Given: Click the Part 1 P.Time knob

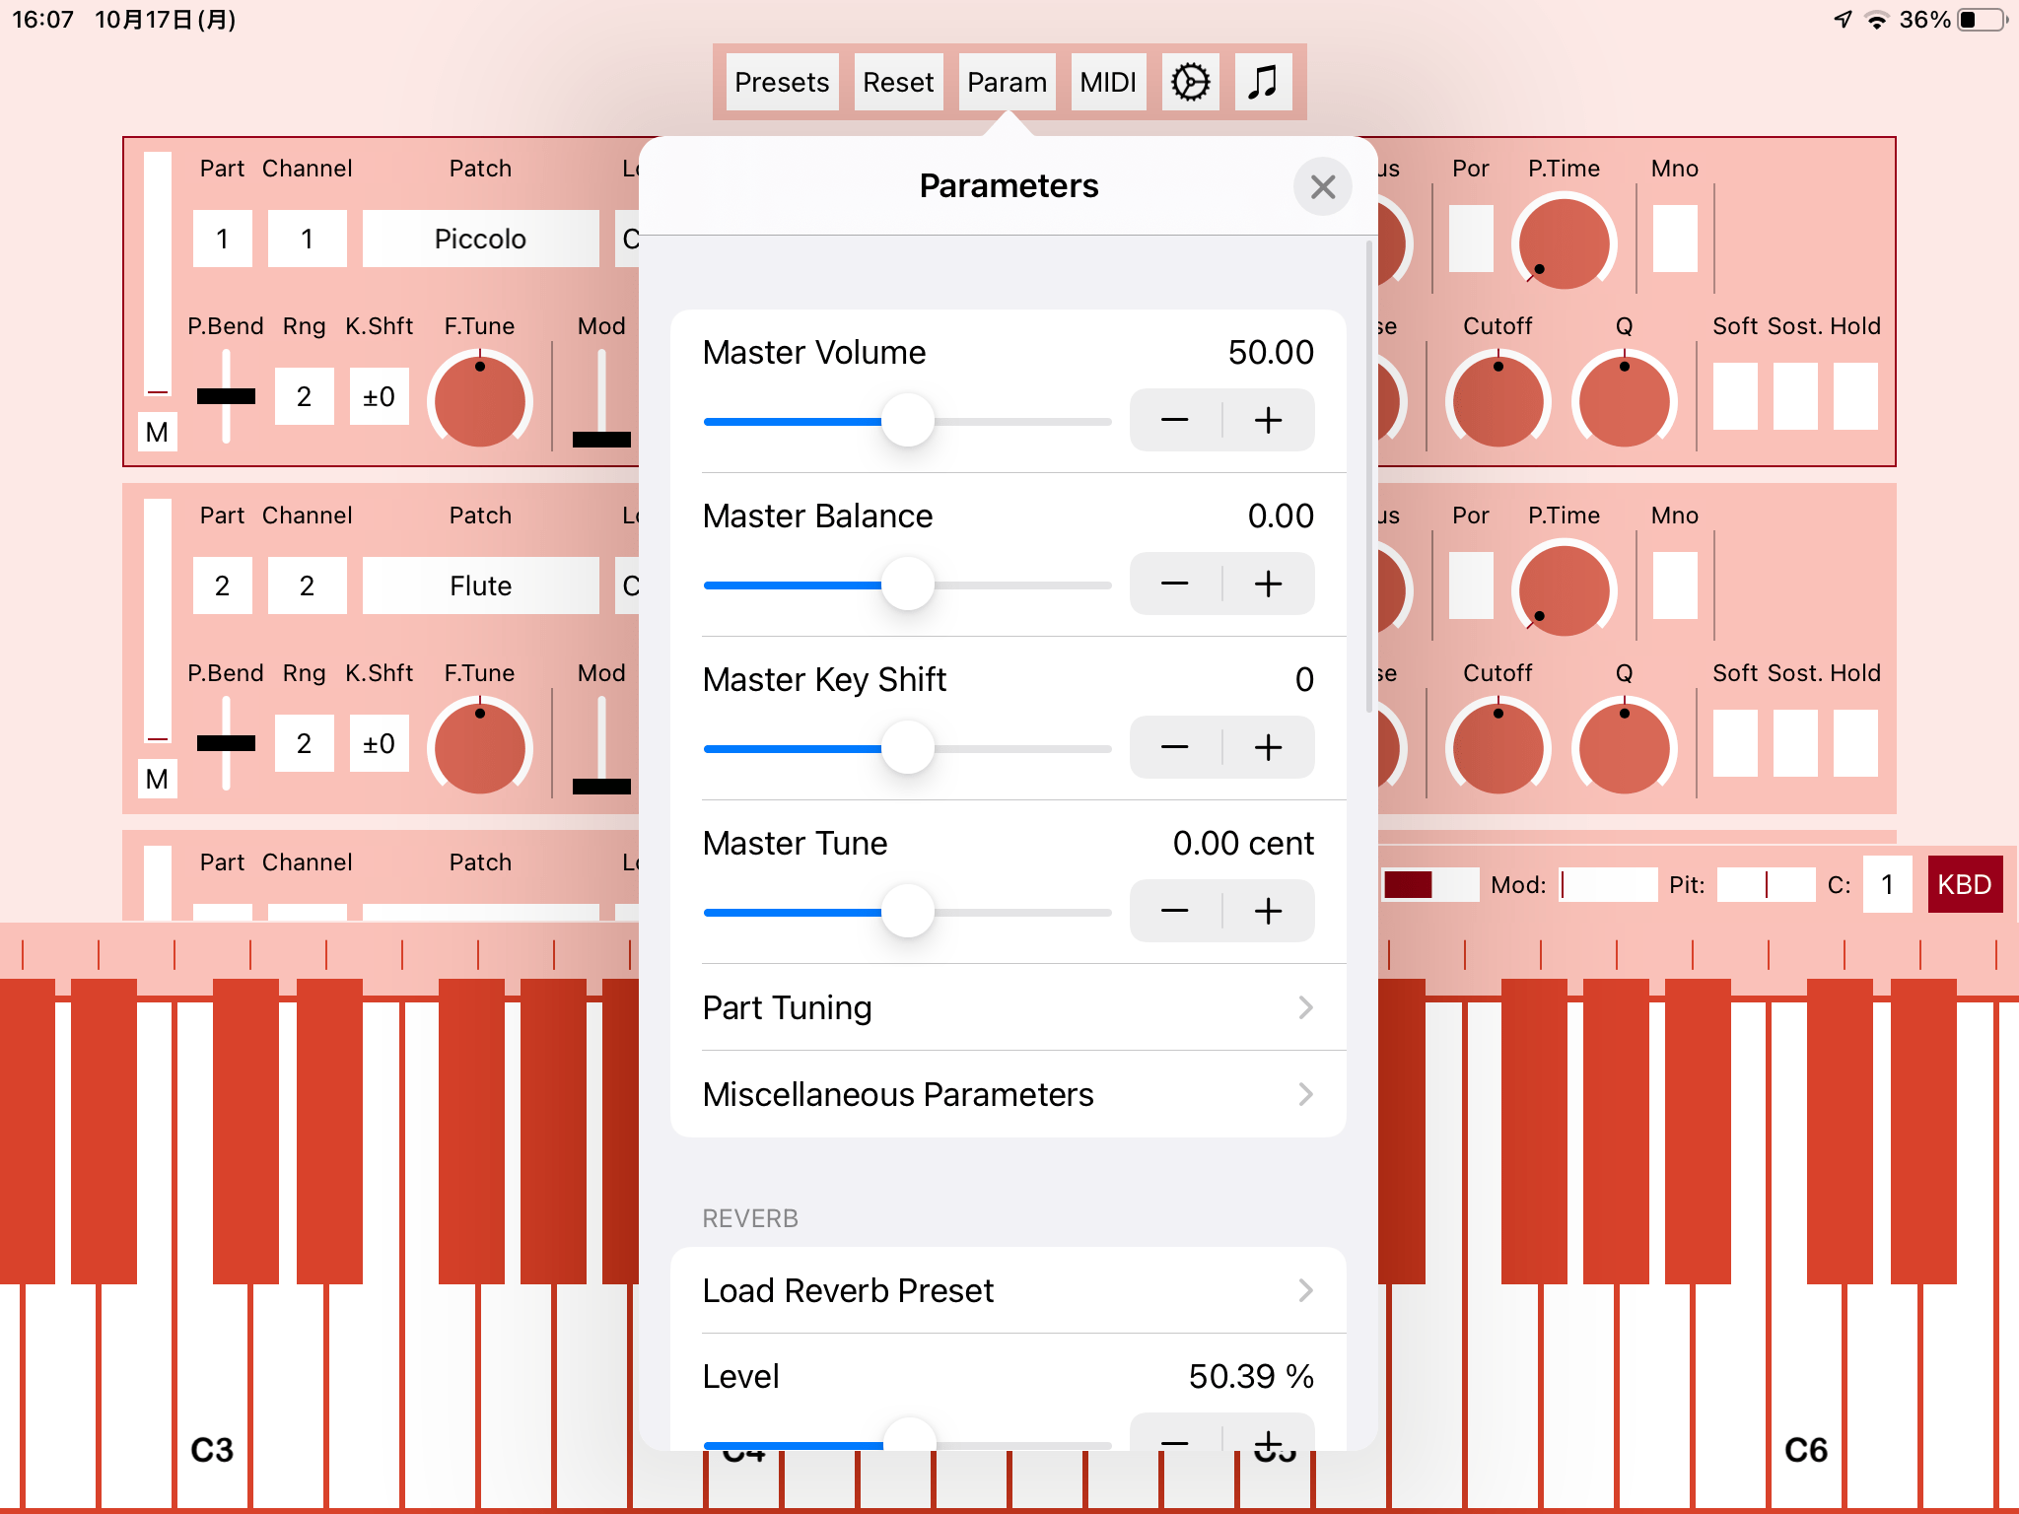Looking at the screenshot, I should click(1565, 243).
